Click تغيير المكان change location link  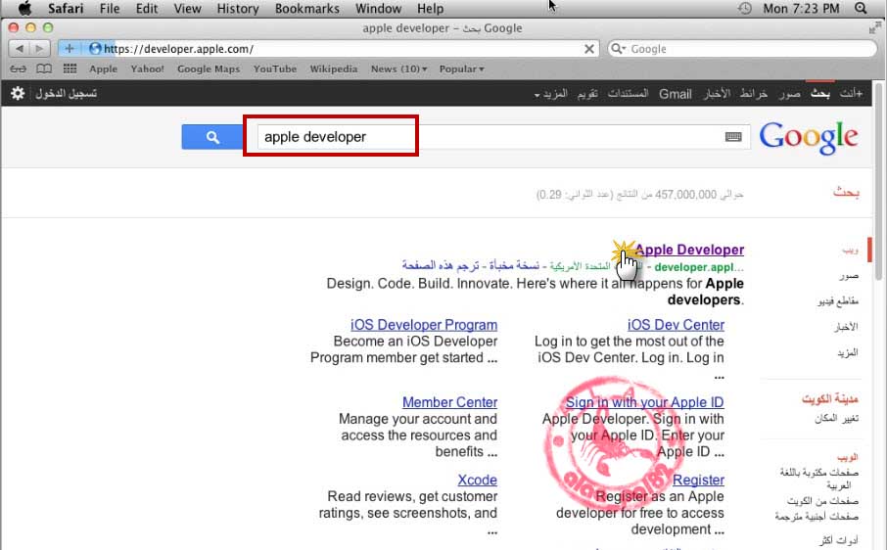point(837,418)
